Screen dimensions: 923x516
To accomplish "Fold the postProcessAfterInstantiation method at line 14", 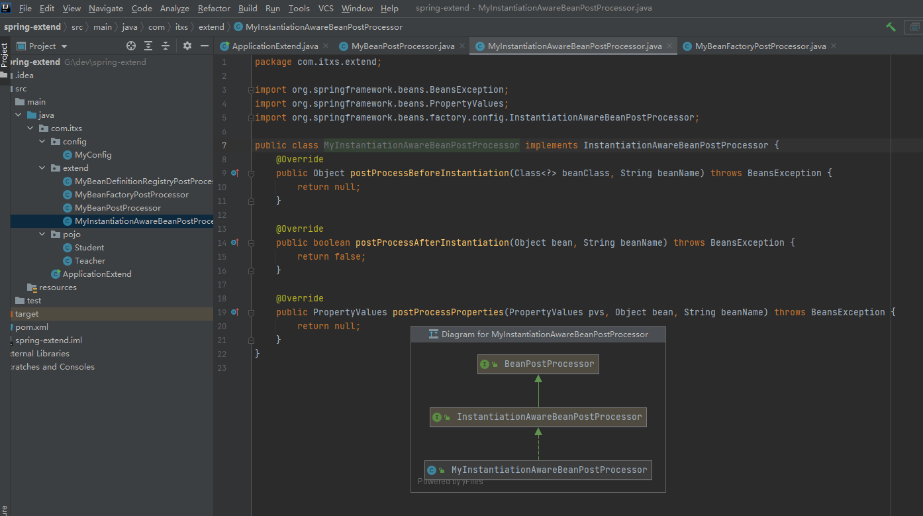I will [x=252, y=242].
